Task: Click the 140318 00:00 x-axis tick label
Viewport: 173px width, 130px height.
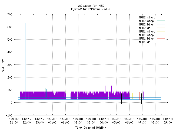Action: click(x=52, y=121)
